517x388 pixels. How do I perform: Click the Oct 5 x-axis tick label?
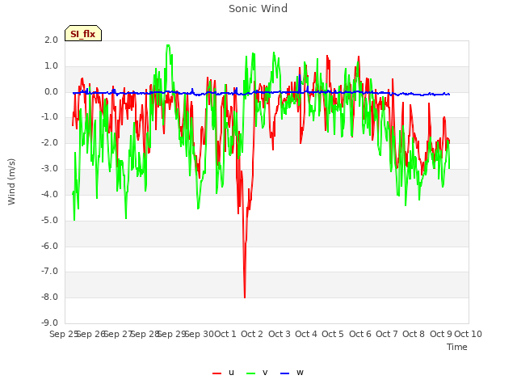coord(333,334)
